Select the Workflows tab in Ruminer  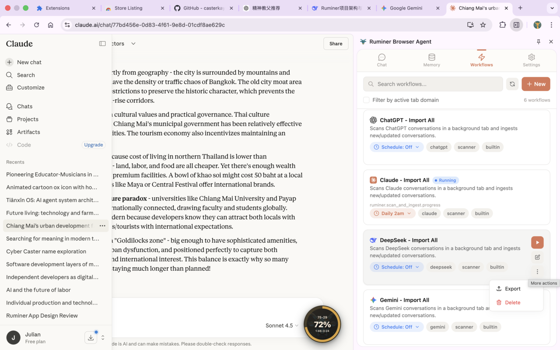pyautogui.click(x=482, y=60)
